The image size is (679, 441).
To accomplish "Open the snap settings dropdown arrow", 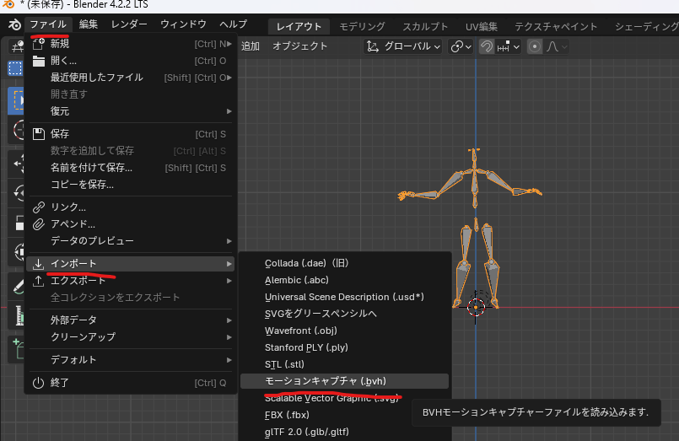I will point(516,46).
